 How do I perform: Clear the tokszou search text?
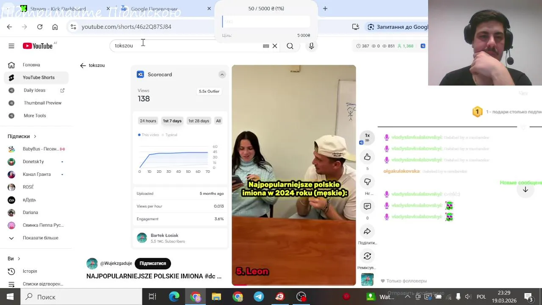[x=275, y=46]
